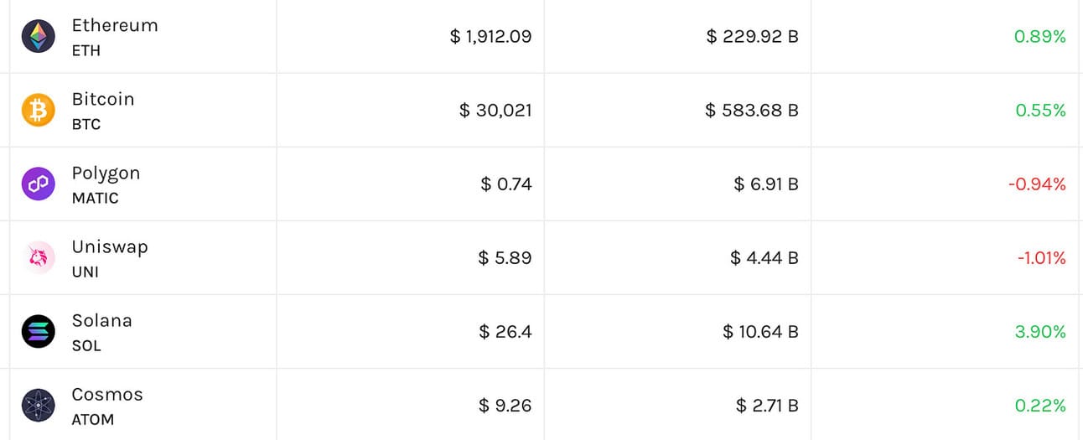Click Bitcoin price $ 30,021
Image resolution: width=1083 pixels, height=440 pixels.
(x=495, y=110)
